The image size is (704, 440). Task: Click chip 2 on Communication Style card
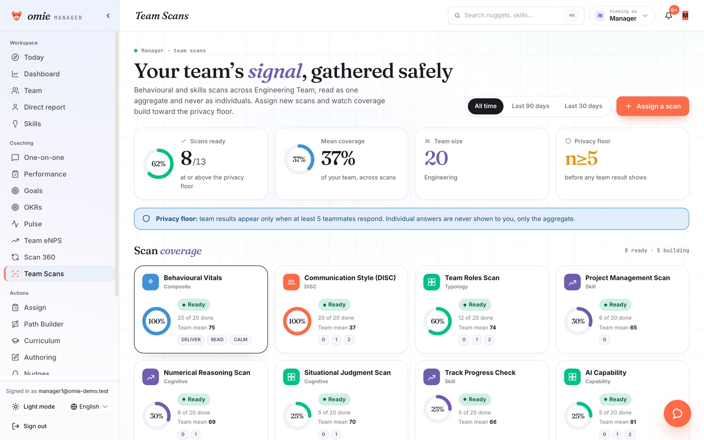click(x=349, y=340)
